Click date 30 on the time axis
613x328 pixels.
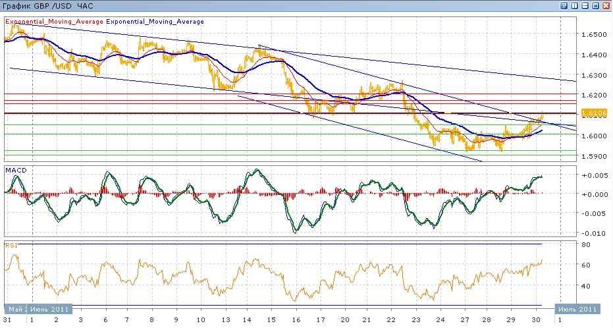tap(536, 319)
